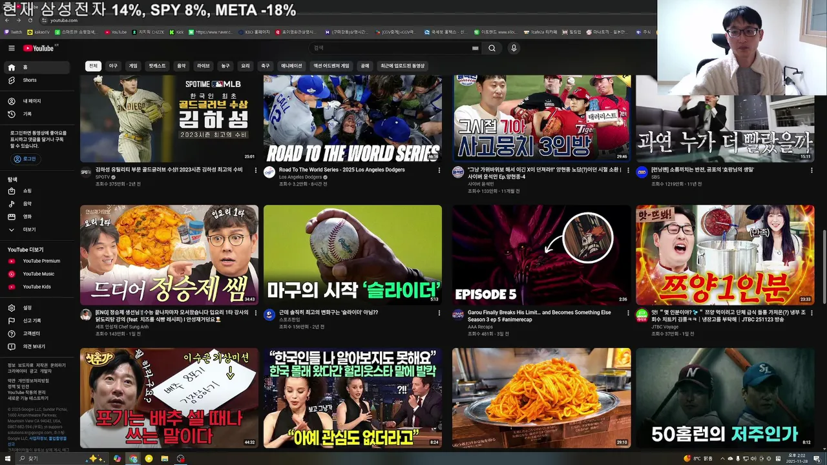This screenshot has width=827, height=465.
Task: Open the YouTube hamburger guide menu
Action: point(12,48)
